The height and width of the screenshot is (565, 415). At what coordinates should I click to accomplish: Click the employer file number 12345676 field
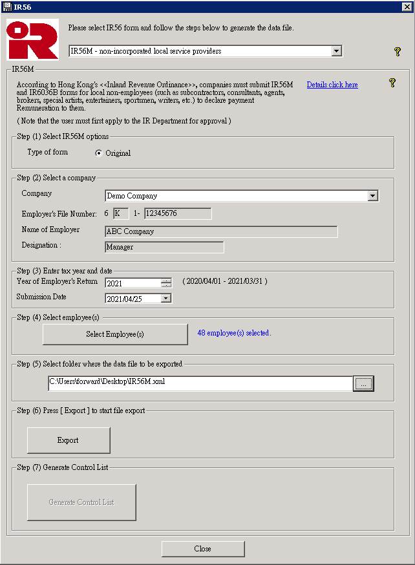point(177,214)
